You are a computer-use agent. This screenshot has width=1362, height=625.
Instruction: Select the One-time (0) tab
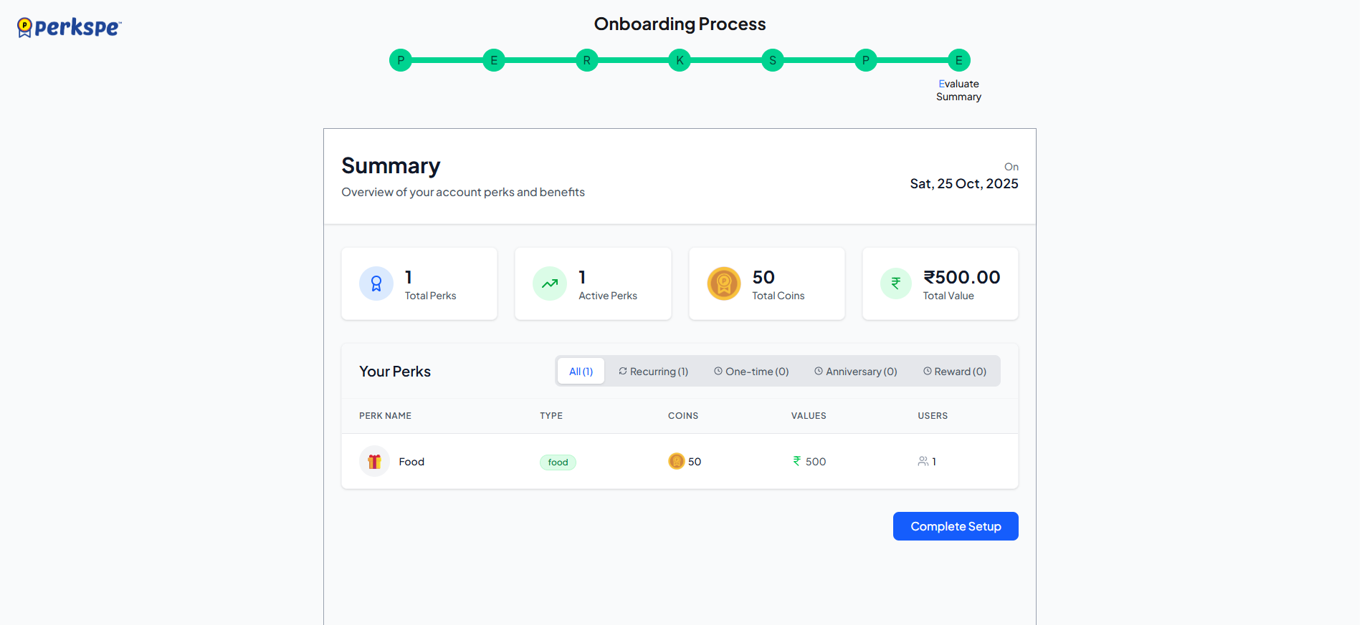[751, 372]
